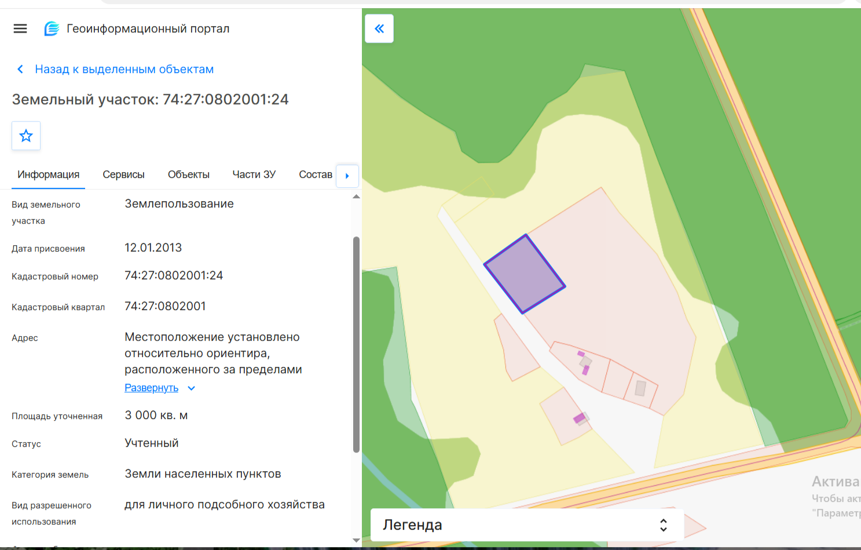Select the highlighted purple parcel on map
The width and height of the screenshot is (861, 550).
point(525,274)
